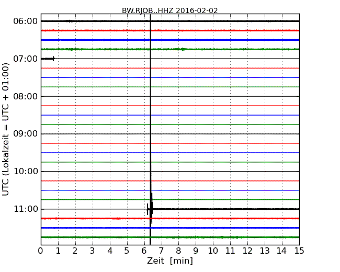Click x-axis tick label 8
Viewport: 340px width, 272px height.
[178, 251]
